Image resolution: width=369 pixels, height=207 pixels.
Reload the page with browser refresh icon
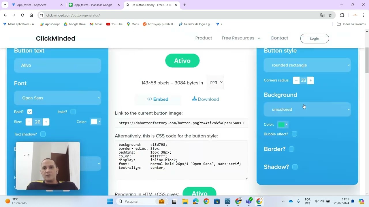[22, 15]
